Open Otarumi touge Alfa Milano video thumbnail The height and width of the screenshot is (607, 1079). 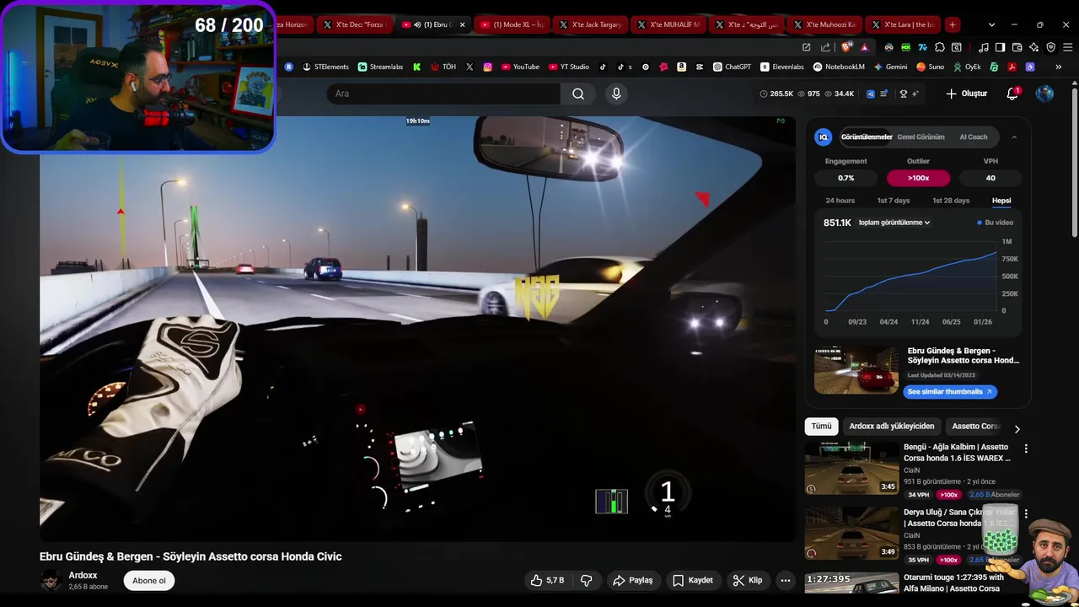point(851,583)
